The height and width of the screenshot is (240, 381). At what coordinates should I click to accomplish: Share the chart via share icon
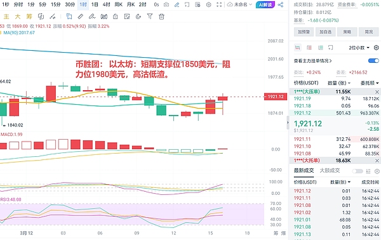pyautogui.click(x=281, y=4)
